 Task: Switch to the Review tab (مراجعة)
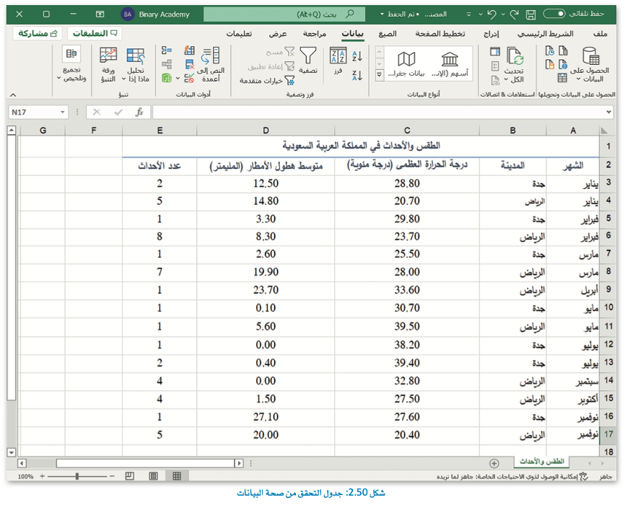click(x=315, y=34)
